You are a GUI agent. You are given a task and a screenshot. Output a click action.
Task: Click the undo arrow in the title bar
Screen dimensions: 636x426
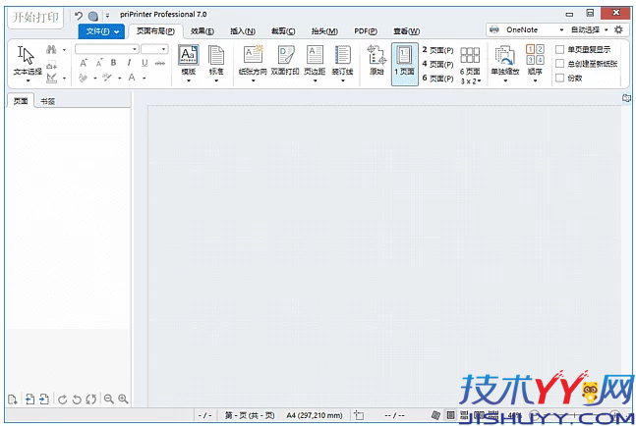pyautogui.click(x=79, y=16)
